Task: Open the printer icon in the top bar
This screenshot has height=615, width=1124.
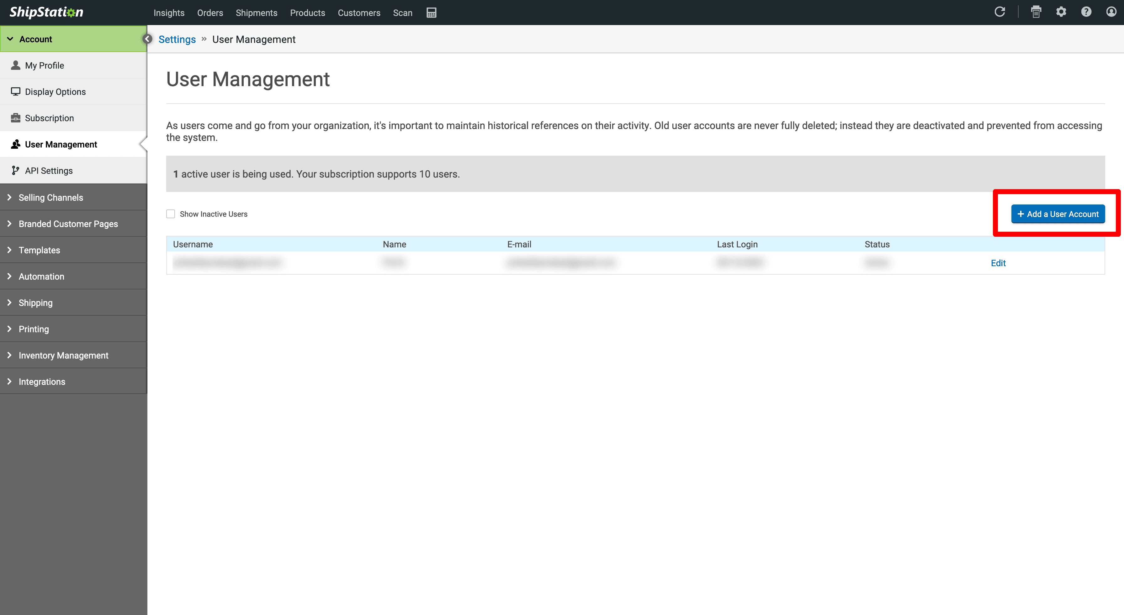Action: pyautogui.click(x=1036, y=12)
